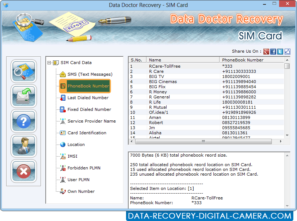Minimize the Data Doctor Recovery window
The height and width of the screenshot is (221, 297).
click(x=264, y=4)
